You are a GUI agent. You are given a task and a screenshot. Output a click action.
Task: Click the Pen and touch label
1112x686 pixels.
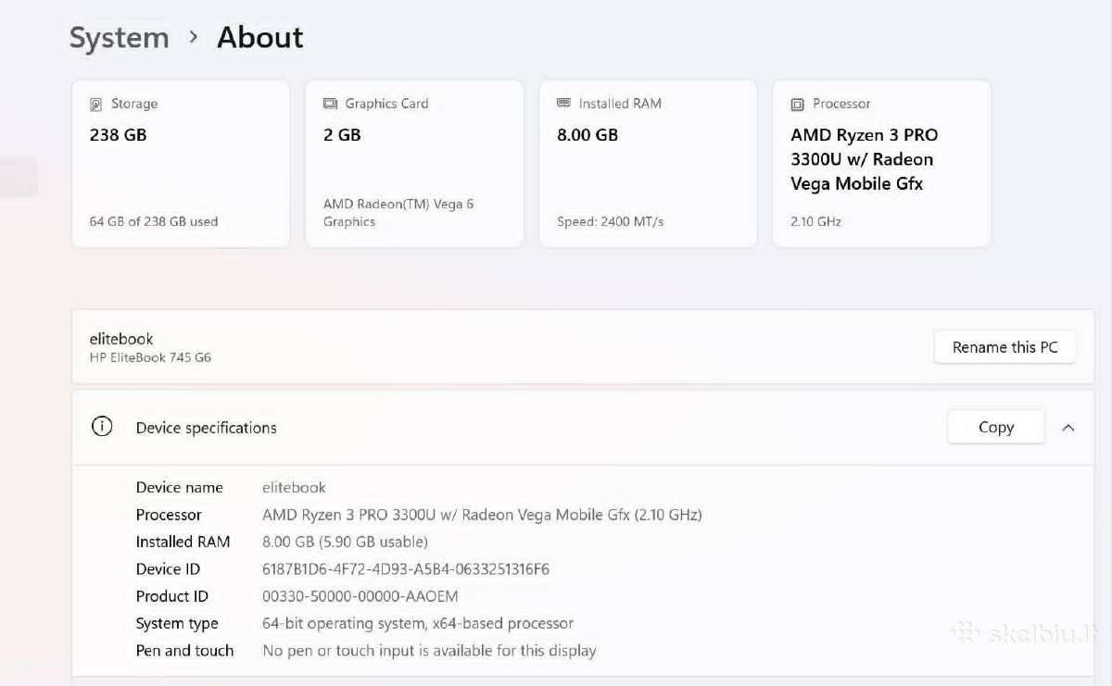185,651
